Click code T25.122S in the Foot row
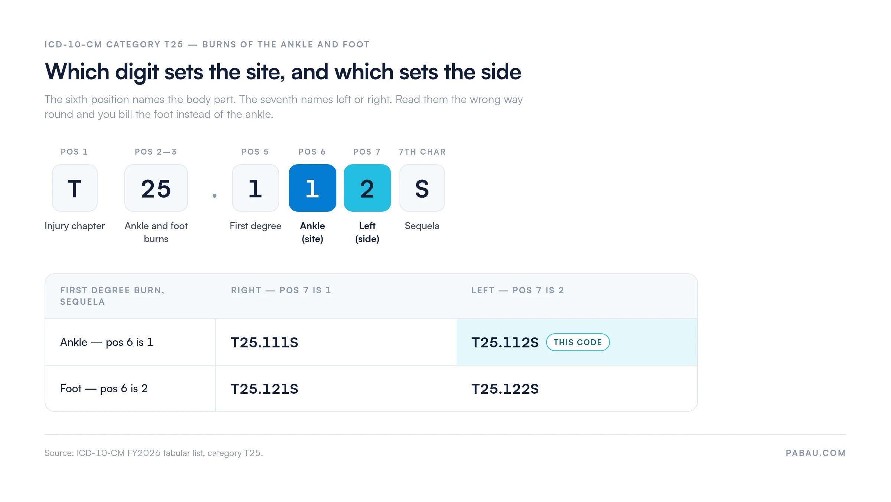Screen dimensions: 891x502 click(x=505, y=389)
